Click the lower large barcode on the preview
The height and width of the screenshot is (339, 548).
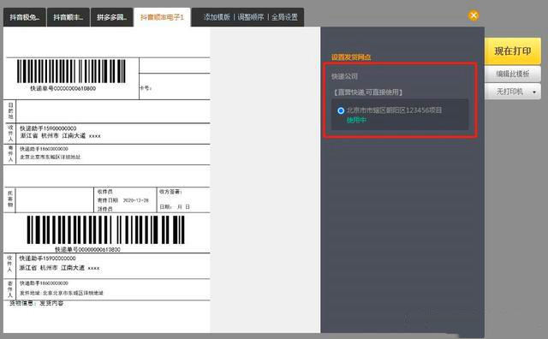coord(105,230)
